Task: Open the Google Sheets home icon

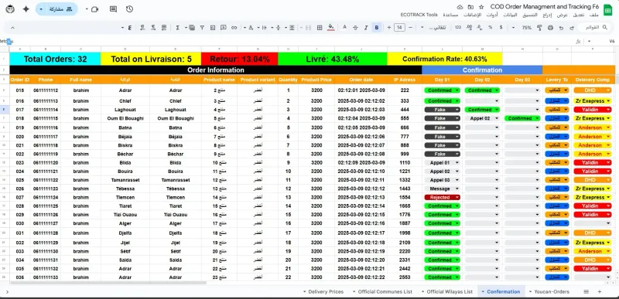Action: pyautogui.click(x=608, y=11)
